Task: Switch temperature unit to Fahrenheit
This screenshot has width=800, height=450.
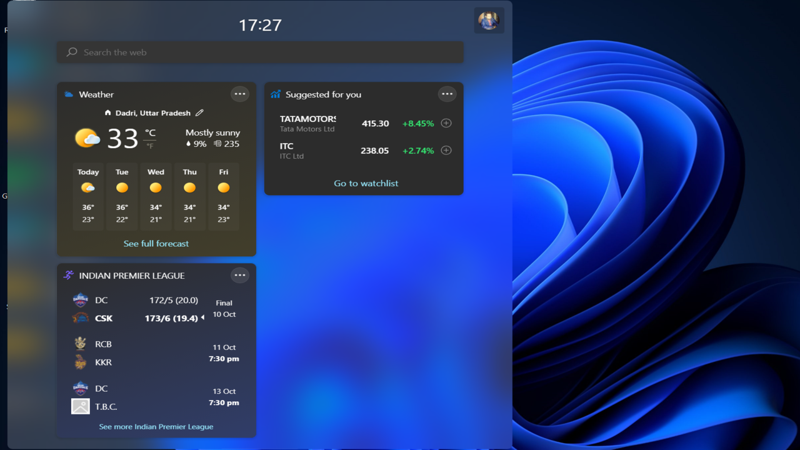Action: (x=150, y=146)
